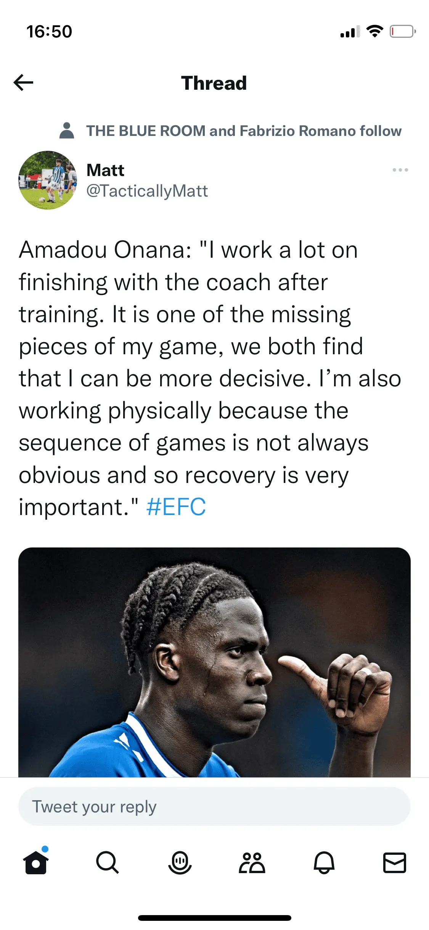Screen dimensions: 429x930
Task: Tap the person icon beside follow context
Action: point(67,131)
